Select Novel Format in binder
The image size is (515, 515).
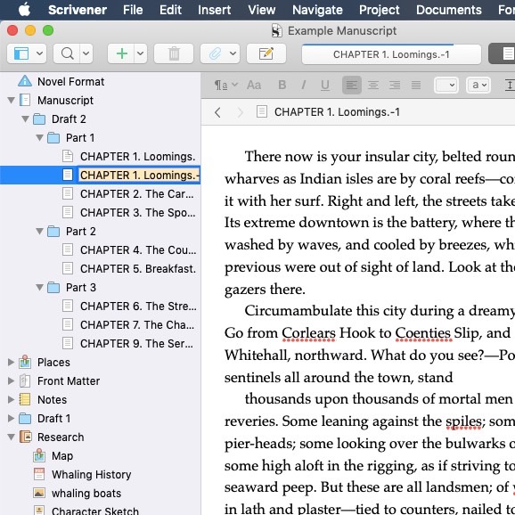[70, 81]
